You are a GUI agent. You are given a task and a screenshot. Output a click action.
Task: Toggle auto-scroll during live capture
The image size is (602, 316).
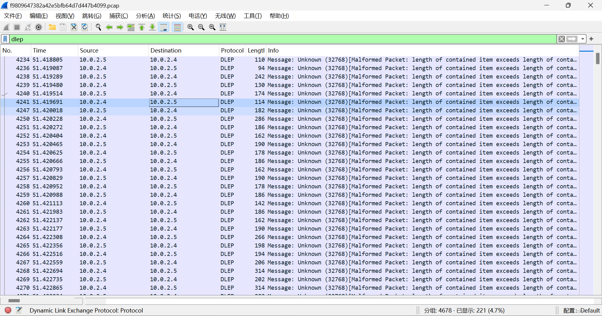tap(164, 27)
